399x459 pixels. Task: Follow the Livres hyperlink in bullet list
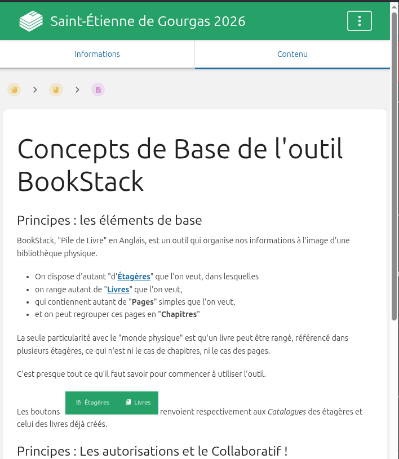click(118, 289)
